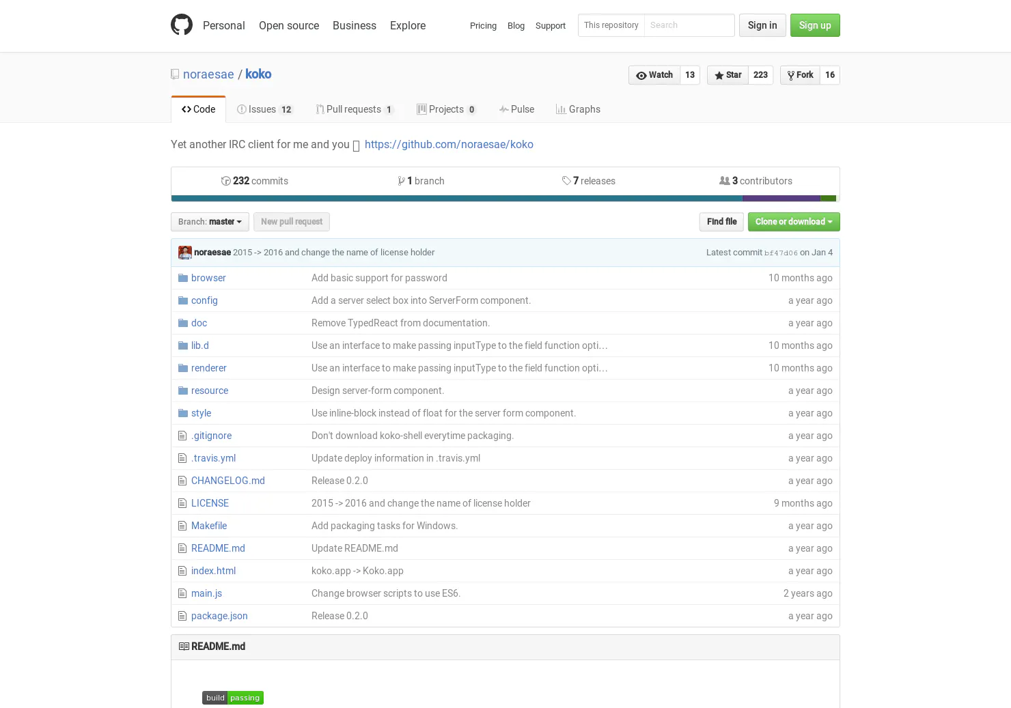The width and height of the screenshot is (1011, 708).
Task: Open the Issues tab
Action: 265,109
